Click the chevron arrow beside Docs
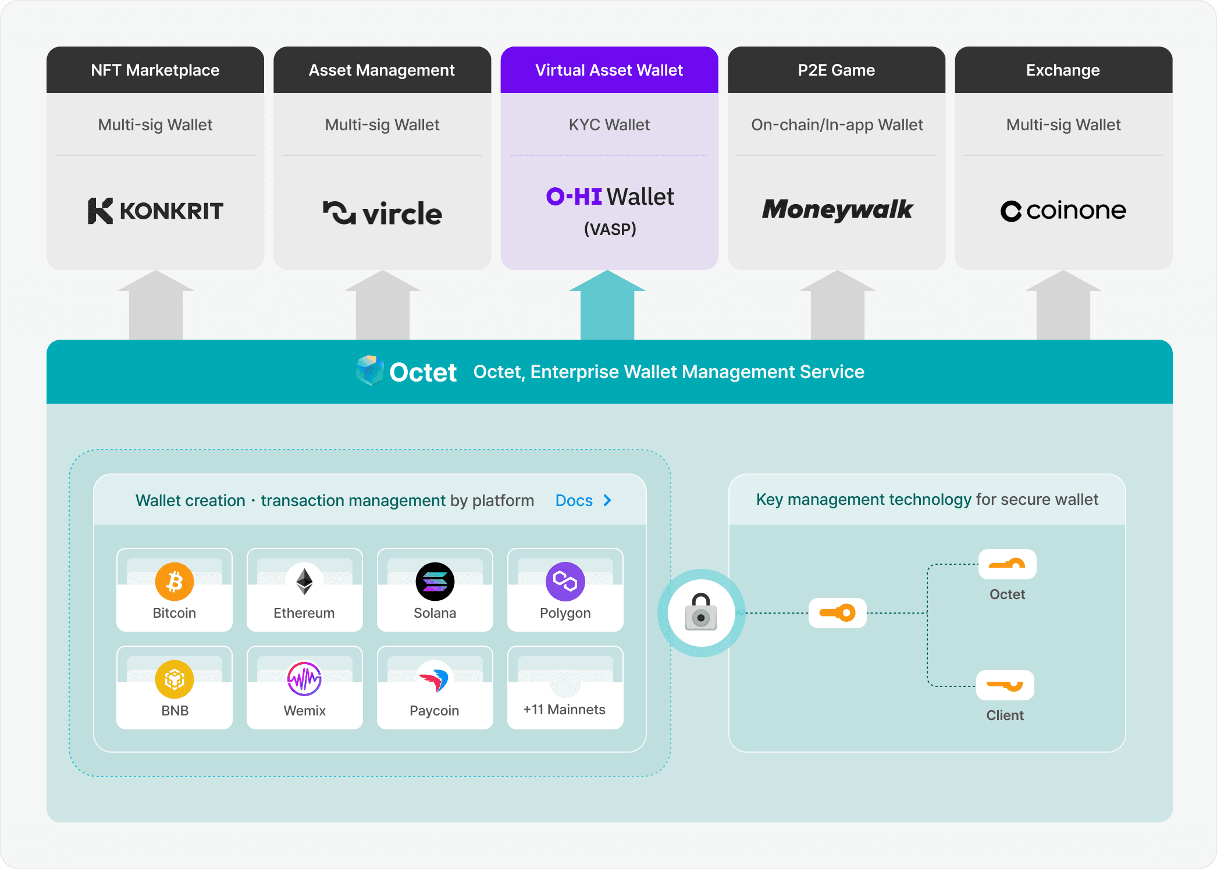Screen dimensions: 1217x869 (608, 500)
